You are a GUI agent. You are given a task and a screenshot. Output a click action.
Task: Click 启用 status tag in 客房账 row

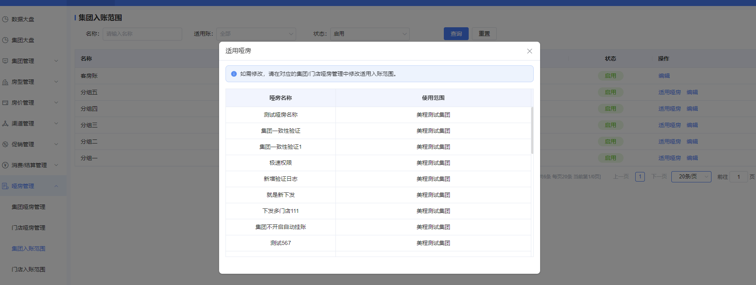point(610,76)
